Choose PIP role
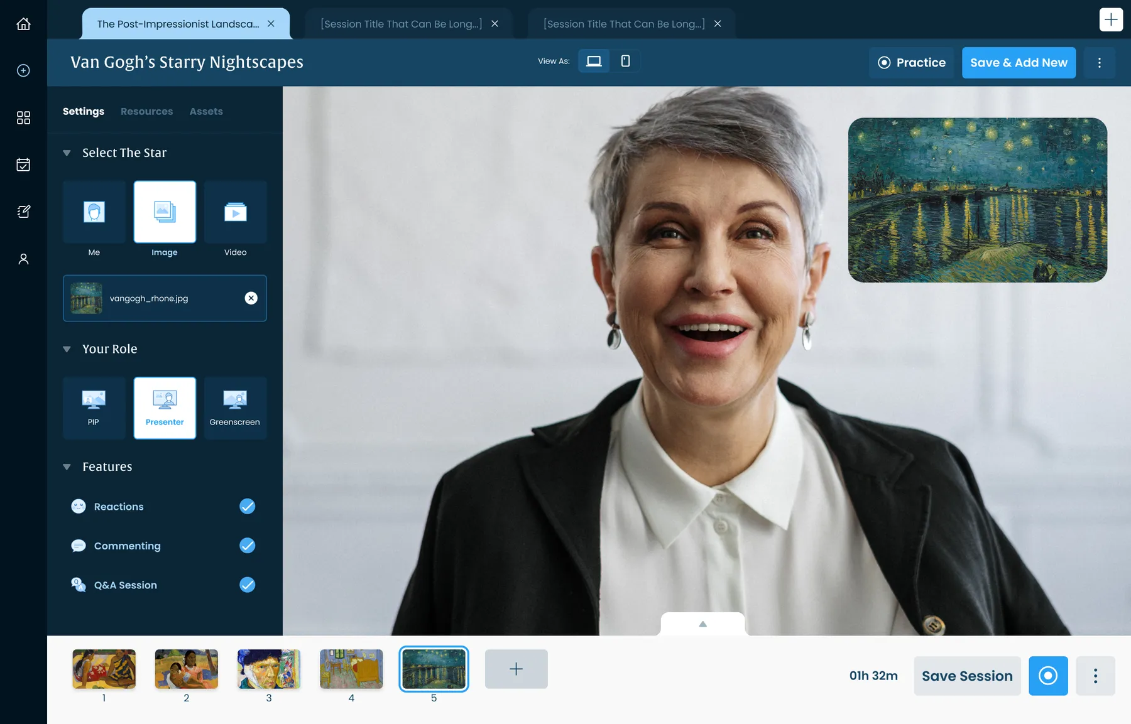The width and height of the screenshot is (1131, 724). (x=94, y=408)
